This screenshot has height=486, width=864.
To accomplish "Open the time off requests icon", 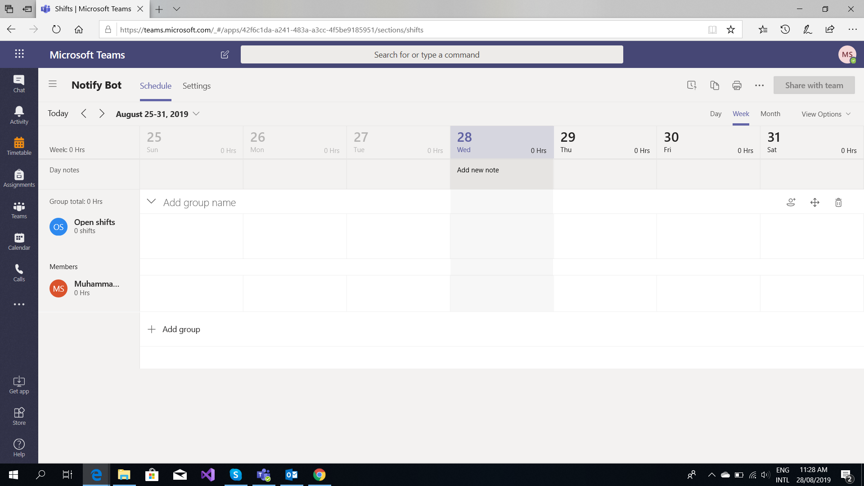I will [x=692, y=85].
